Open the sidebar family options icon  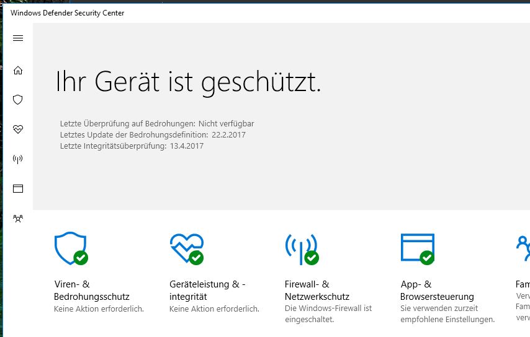tap(18, 218)
